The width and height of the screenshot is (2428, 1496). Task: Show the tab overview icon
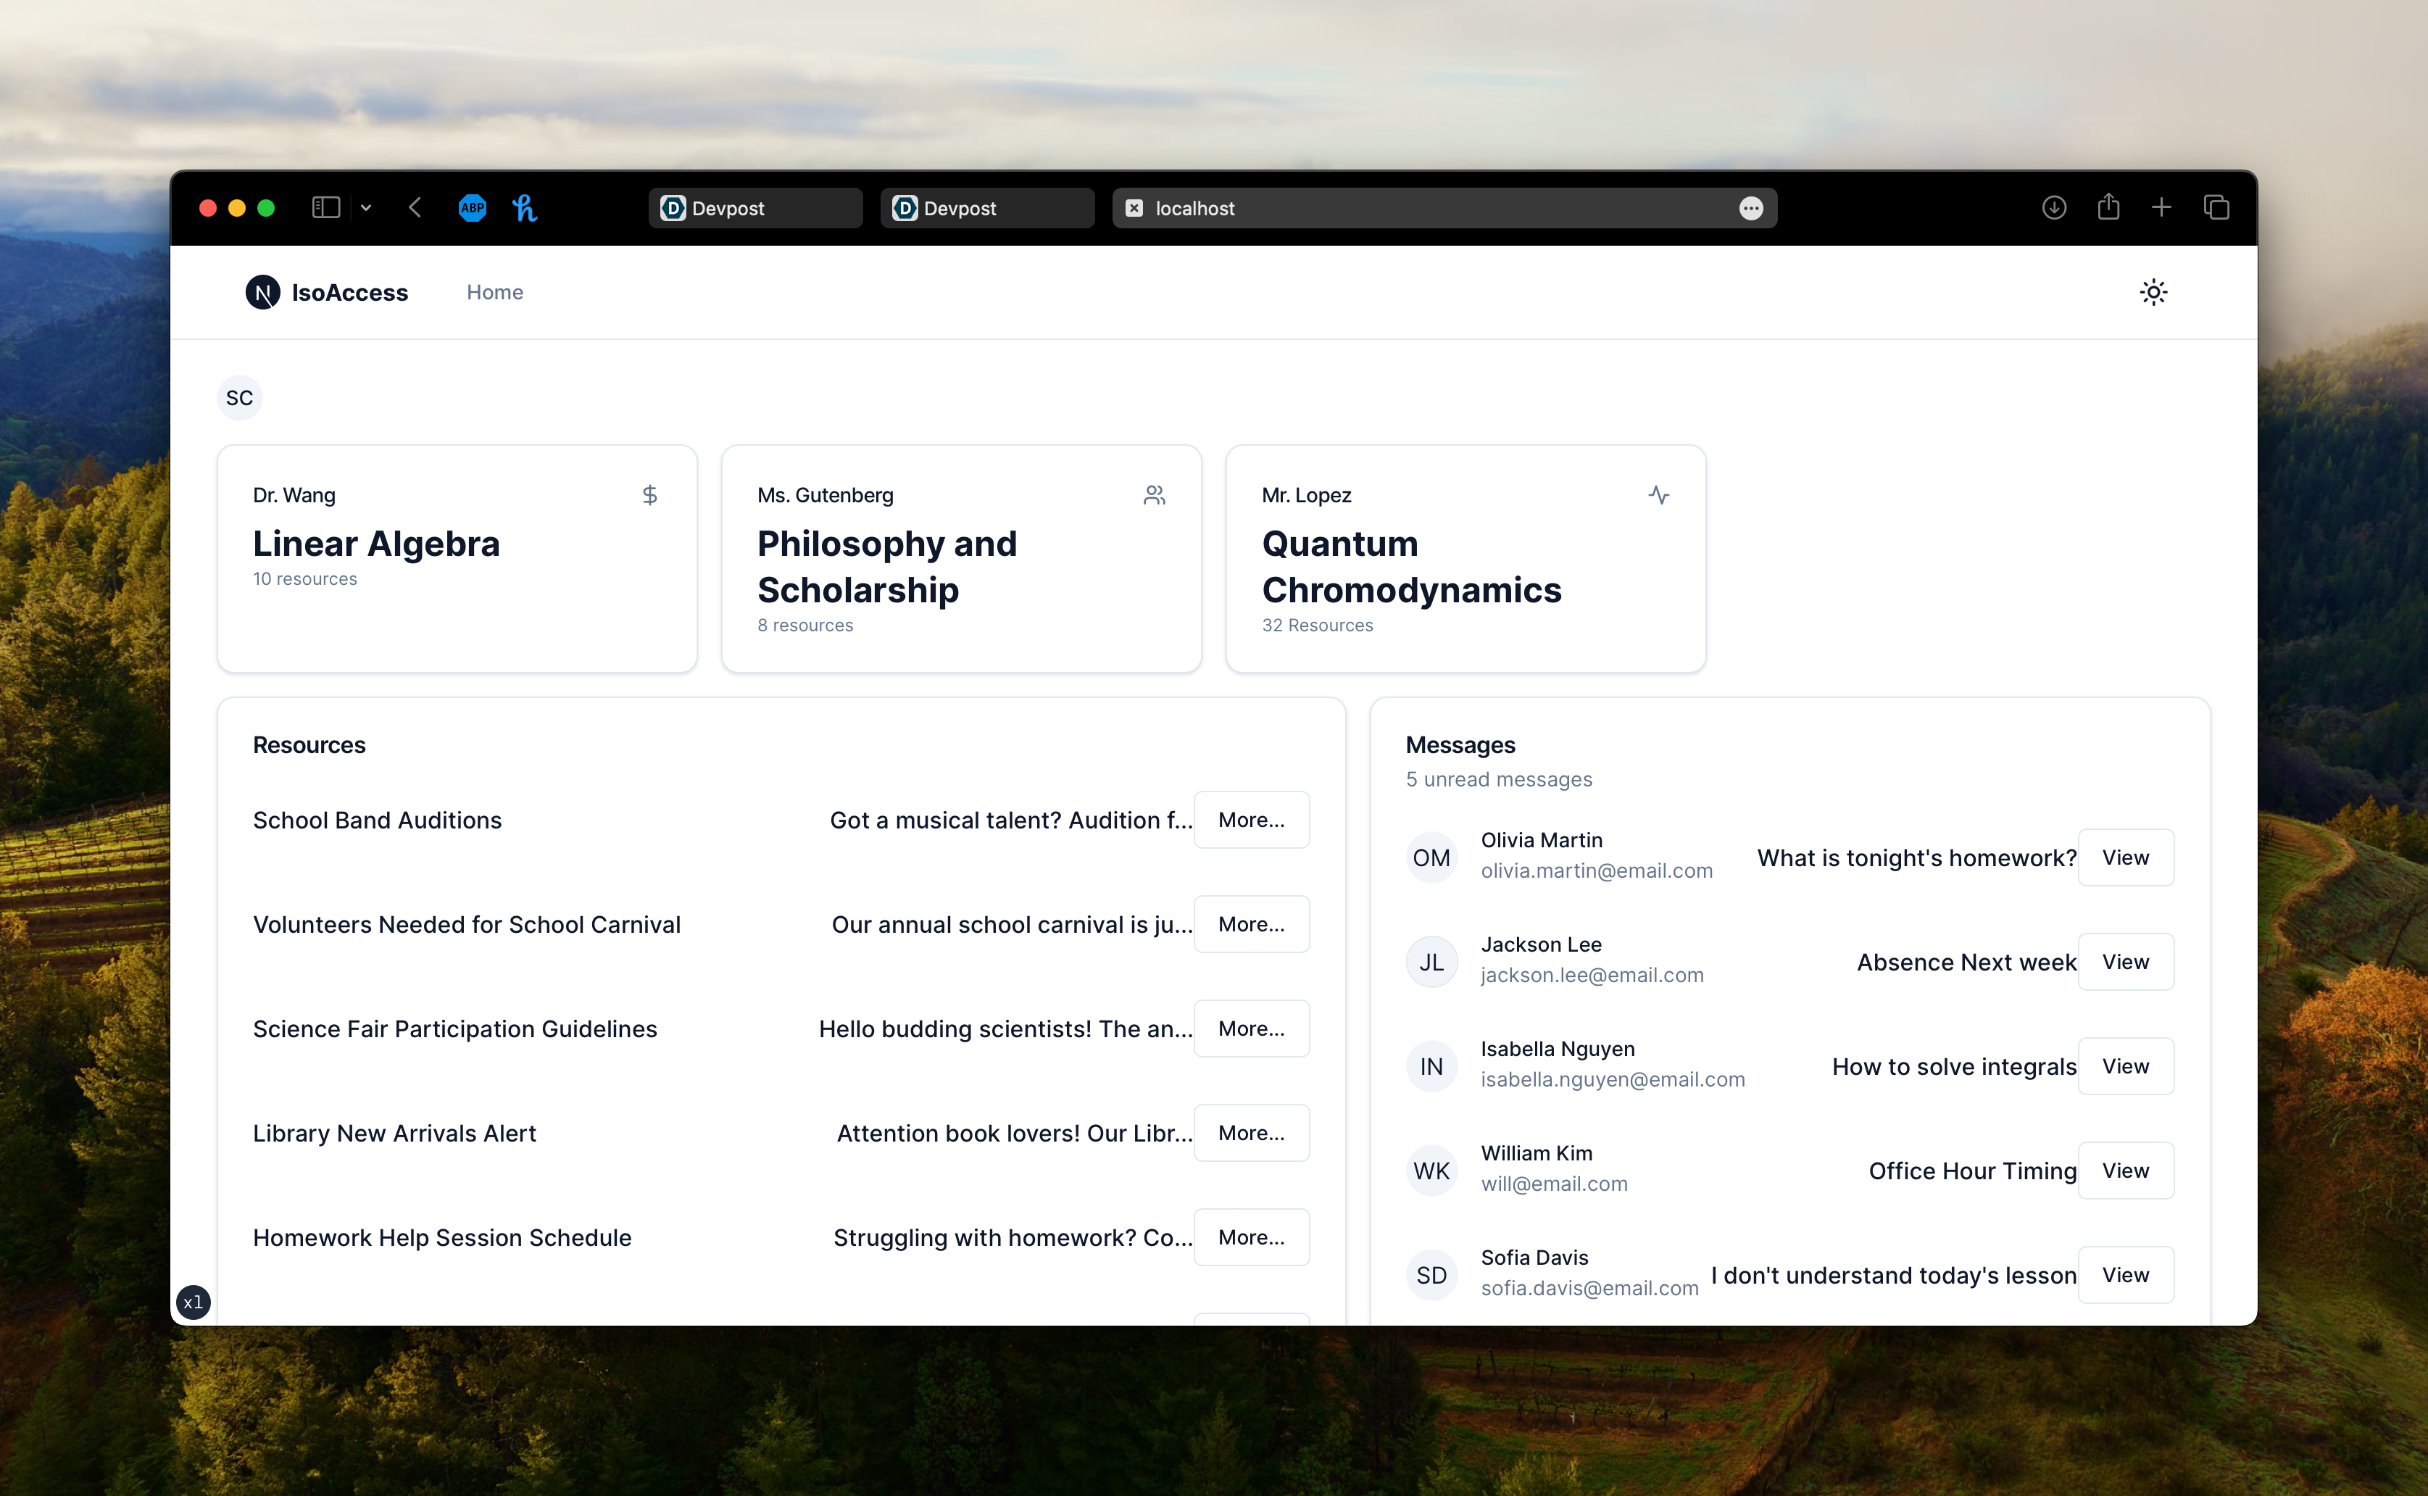tap(2216, 208)
